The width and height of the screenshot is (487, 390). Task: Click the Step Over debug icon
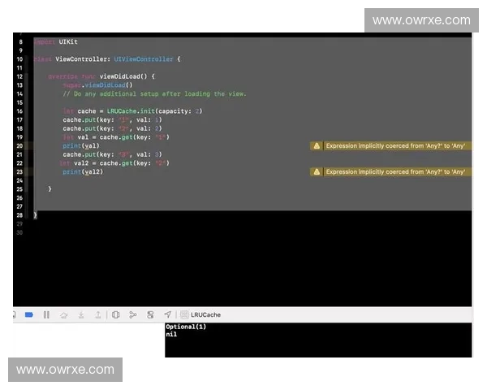click(64, 315)
